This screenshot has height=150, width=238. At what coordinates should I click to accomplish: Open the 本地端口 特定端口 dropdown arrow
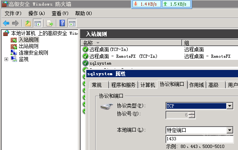pos(229,130)
